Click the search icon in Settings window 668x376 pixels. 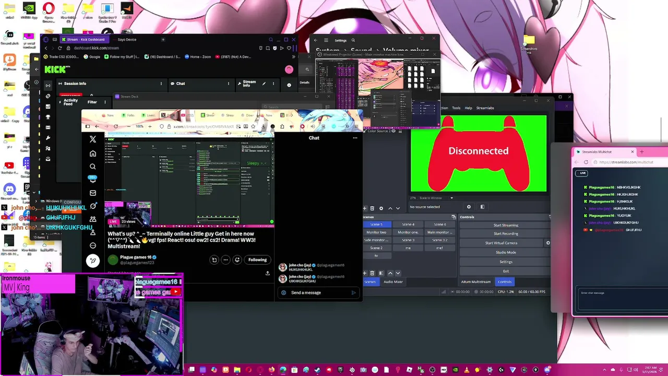click(353, 40)
